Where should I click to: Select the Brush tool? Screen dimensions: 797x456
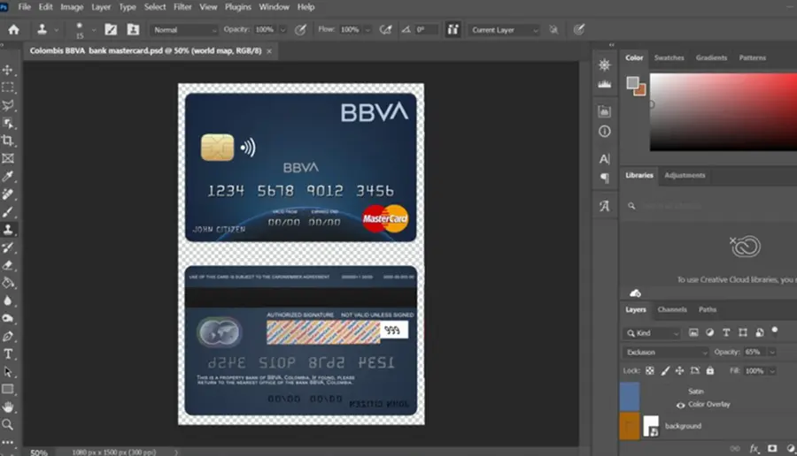[8, 211]
